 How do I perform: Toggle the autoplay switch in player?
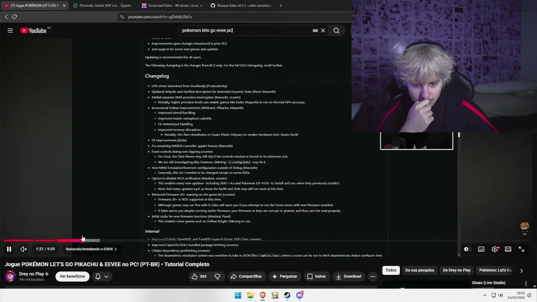[466, 249]
